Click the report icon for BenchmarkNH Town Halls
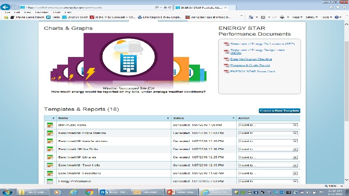The height and width of the screenshot is (196, 349). [x=50, y=166]
